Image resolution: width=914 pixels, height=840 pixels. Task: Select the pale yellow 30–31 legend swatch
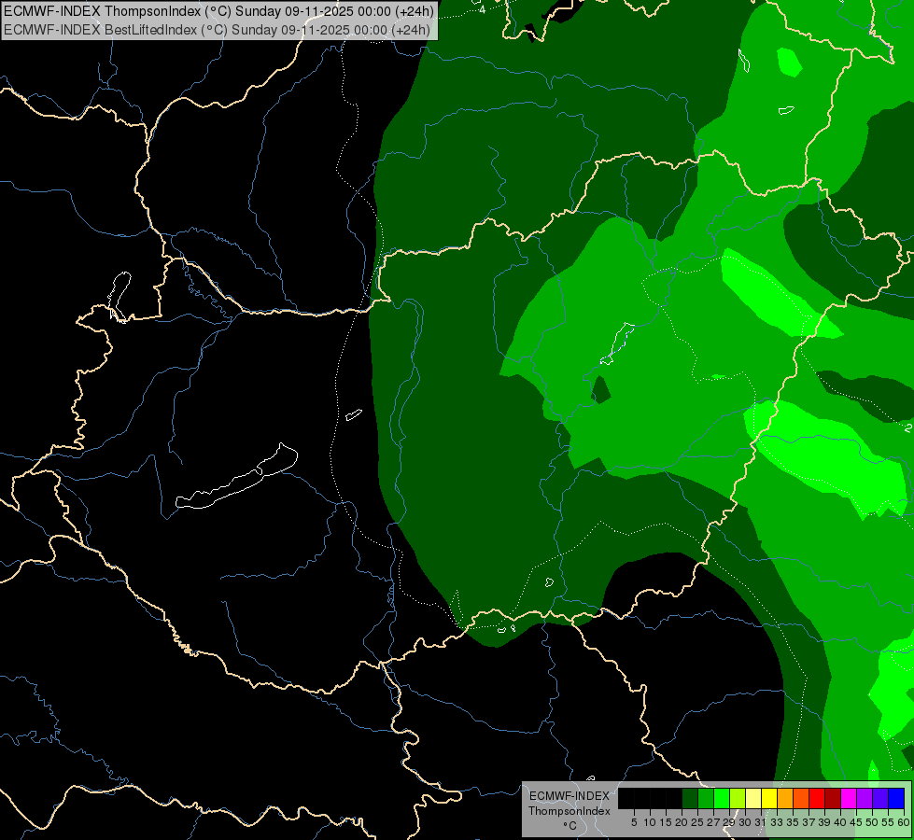coord(753,798)
